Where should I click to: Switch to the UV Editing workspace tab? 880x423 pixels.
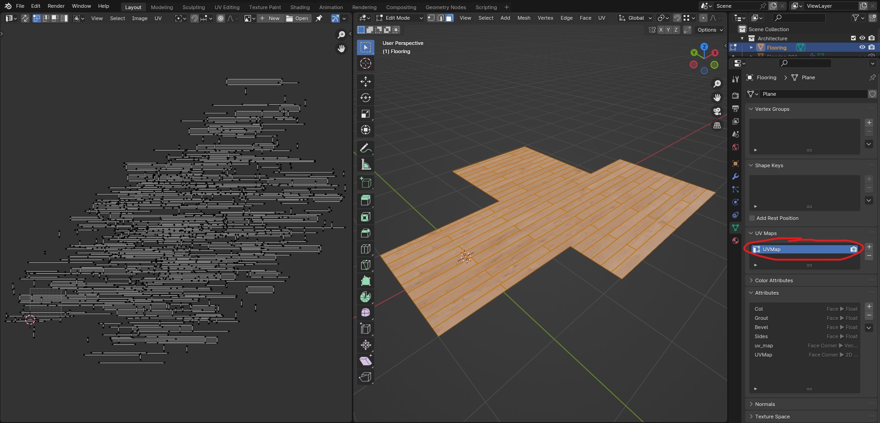click(x=227, y=7)
